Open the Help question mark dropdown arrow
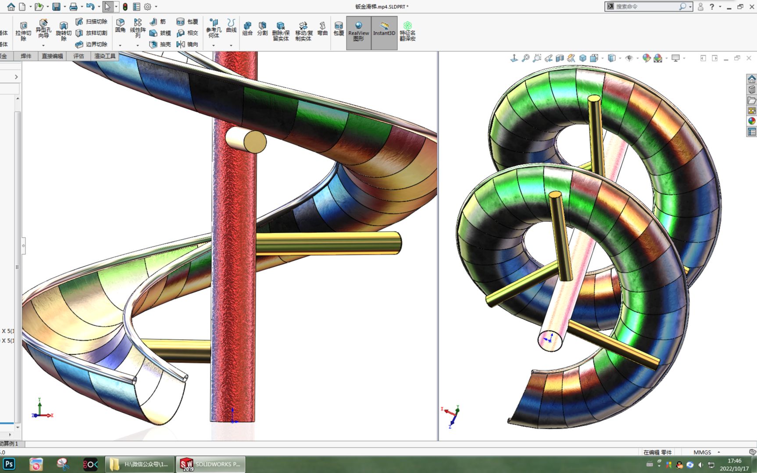This screenshot has width=757, height=473. pyautogui.click(x=720, y=7)
